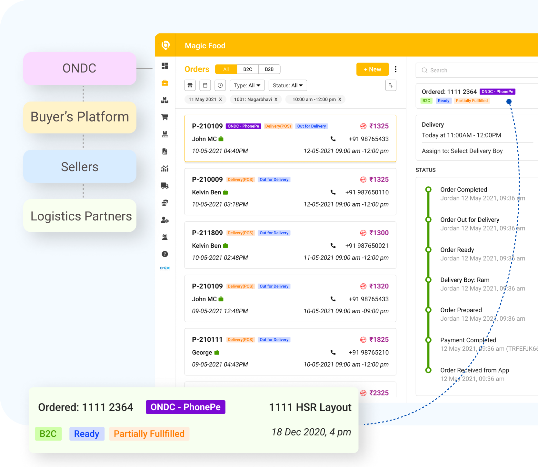
Task: Remove the 11 May 2021 filter chip
Action: [221, 100]
